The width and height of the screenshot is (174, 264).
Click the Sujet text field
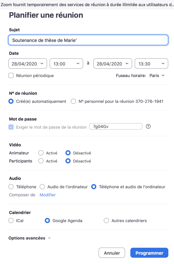coord(88,40)
